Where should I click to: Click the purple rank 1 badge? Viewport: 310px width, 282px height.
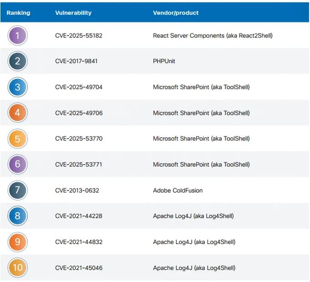point(18,36)
